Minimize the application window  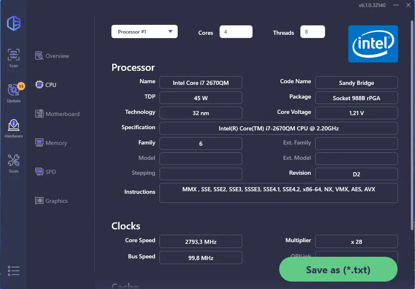point(396,5)
